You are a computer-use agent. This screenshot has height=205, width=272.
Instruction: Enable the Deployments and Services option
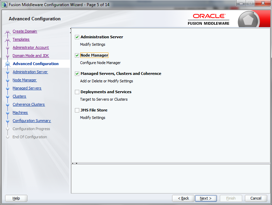pos(77,92)
